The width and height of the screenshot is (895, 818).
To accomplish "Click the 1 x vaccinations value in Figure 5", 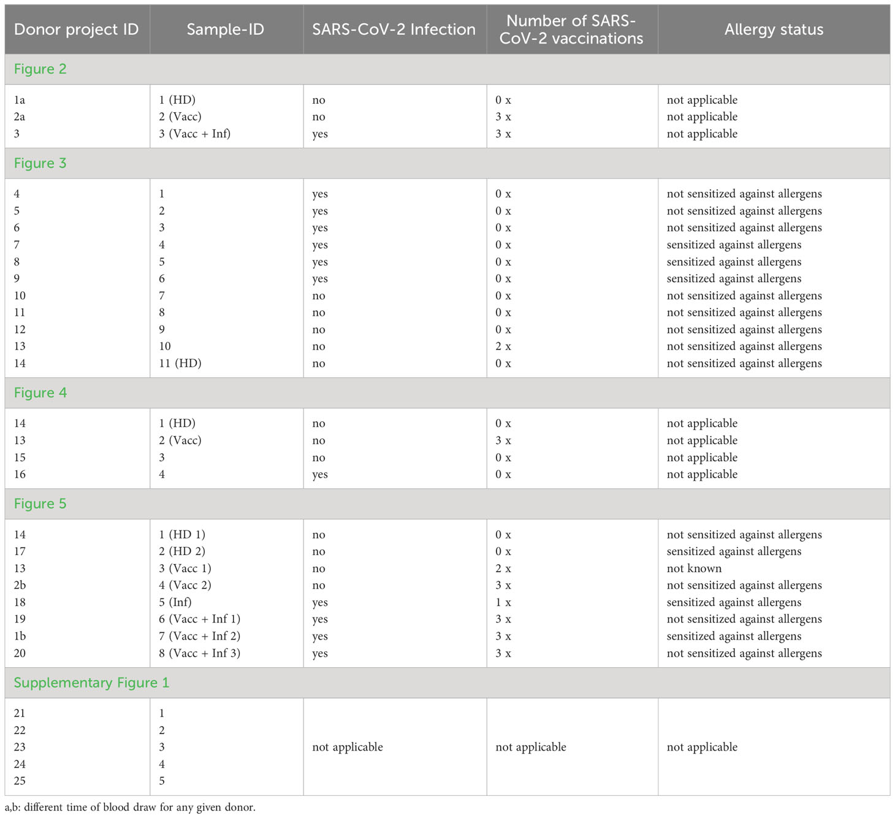I will coord(503,602).
